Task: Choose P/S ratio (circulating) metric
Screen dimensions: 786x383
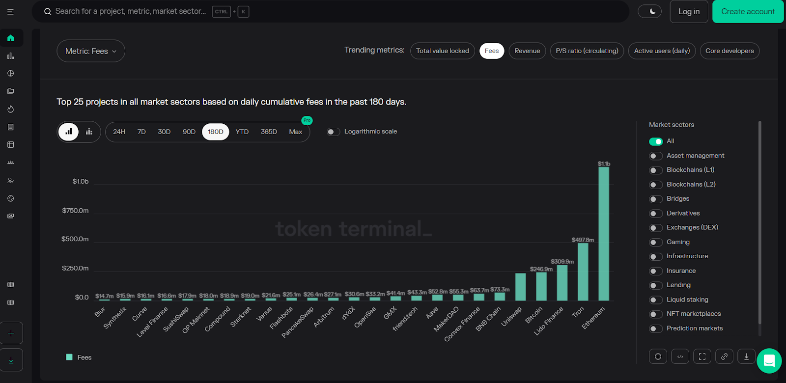Action: point(587,51)
